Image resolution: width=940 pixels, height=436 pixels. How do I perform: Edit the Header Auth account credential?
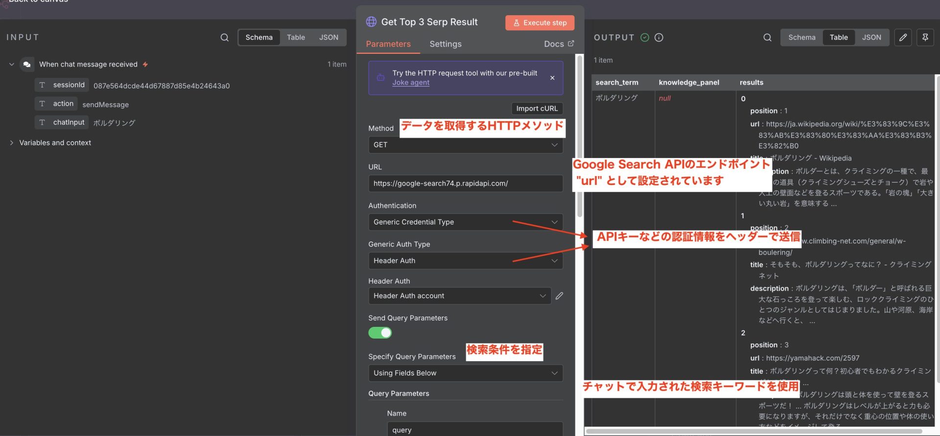coord(559,296)
